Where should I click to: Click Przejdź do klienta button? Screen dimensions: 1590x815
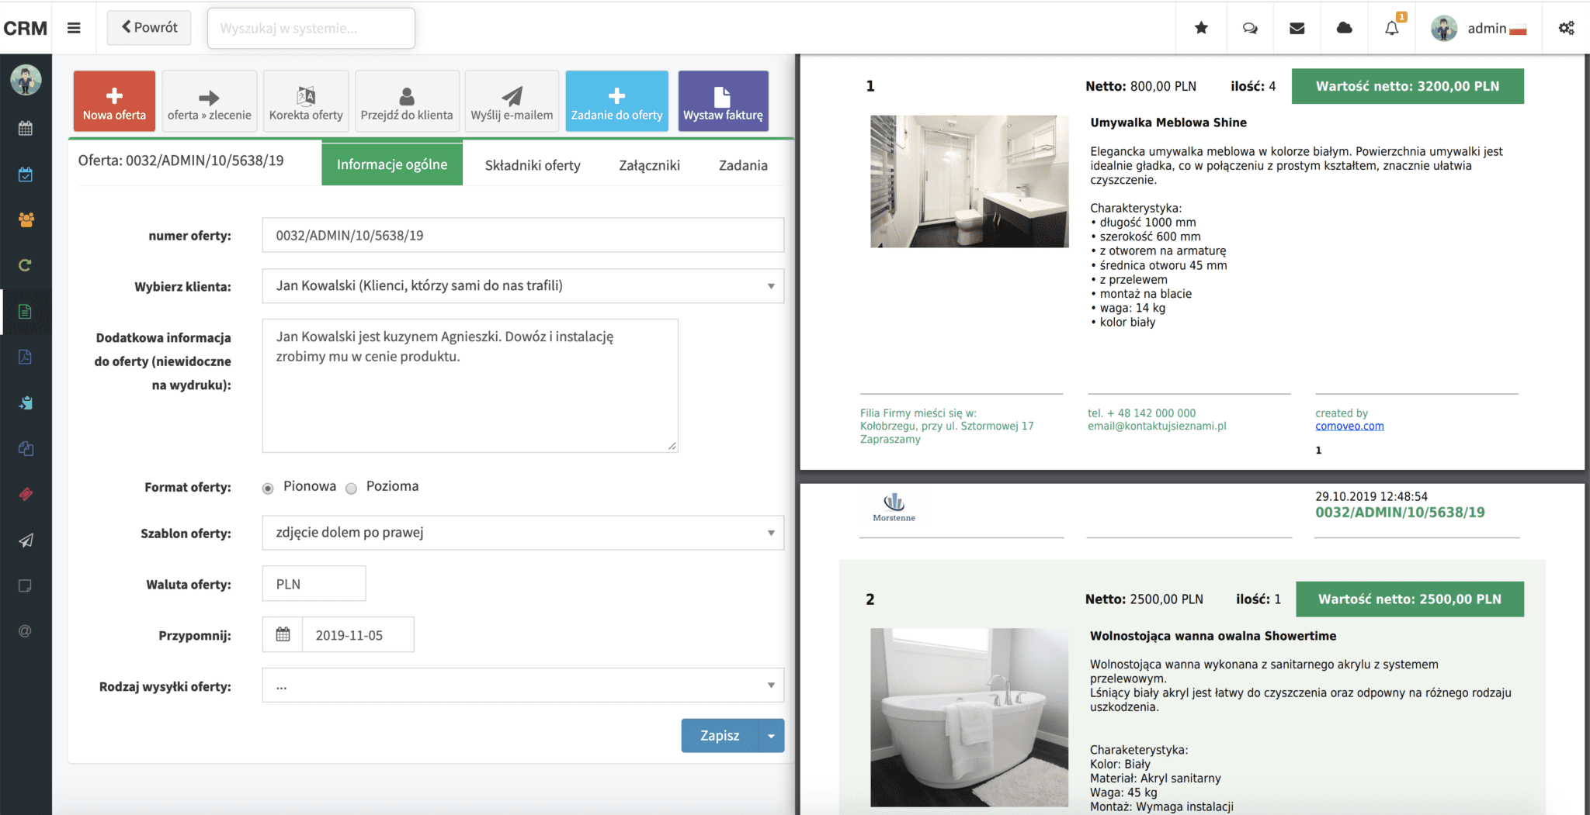click(407, 101)
